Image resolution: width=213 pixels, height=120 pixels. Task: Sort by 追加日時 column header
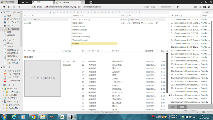tap(149, 51)
